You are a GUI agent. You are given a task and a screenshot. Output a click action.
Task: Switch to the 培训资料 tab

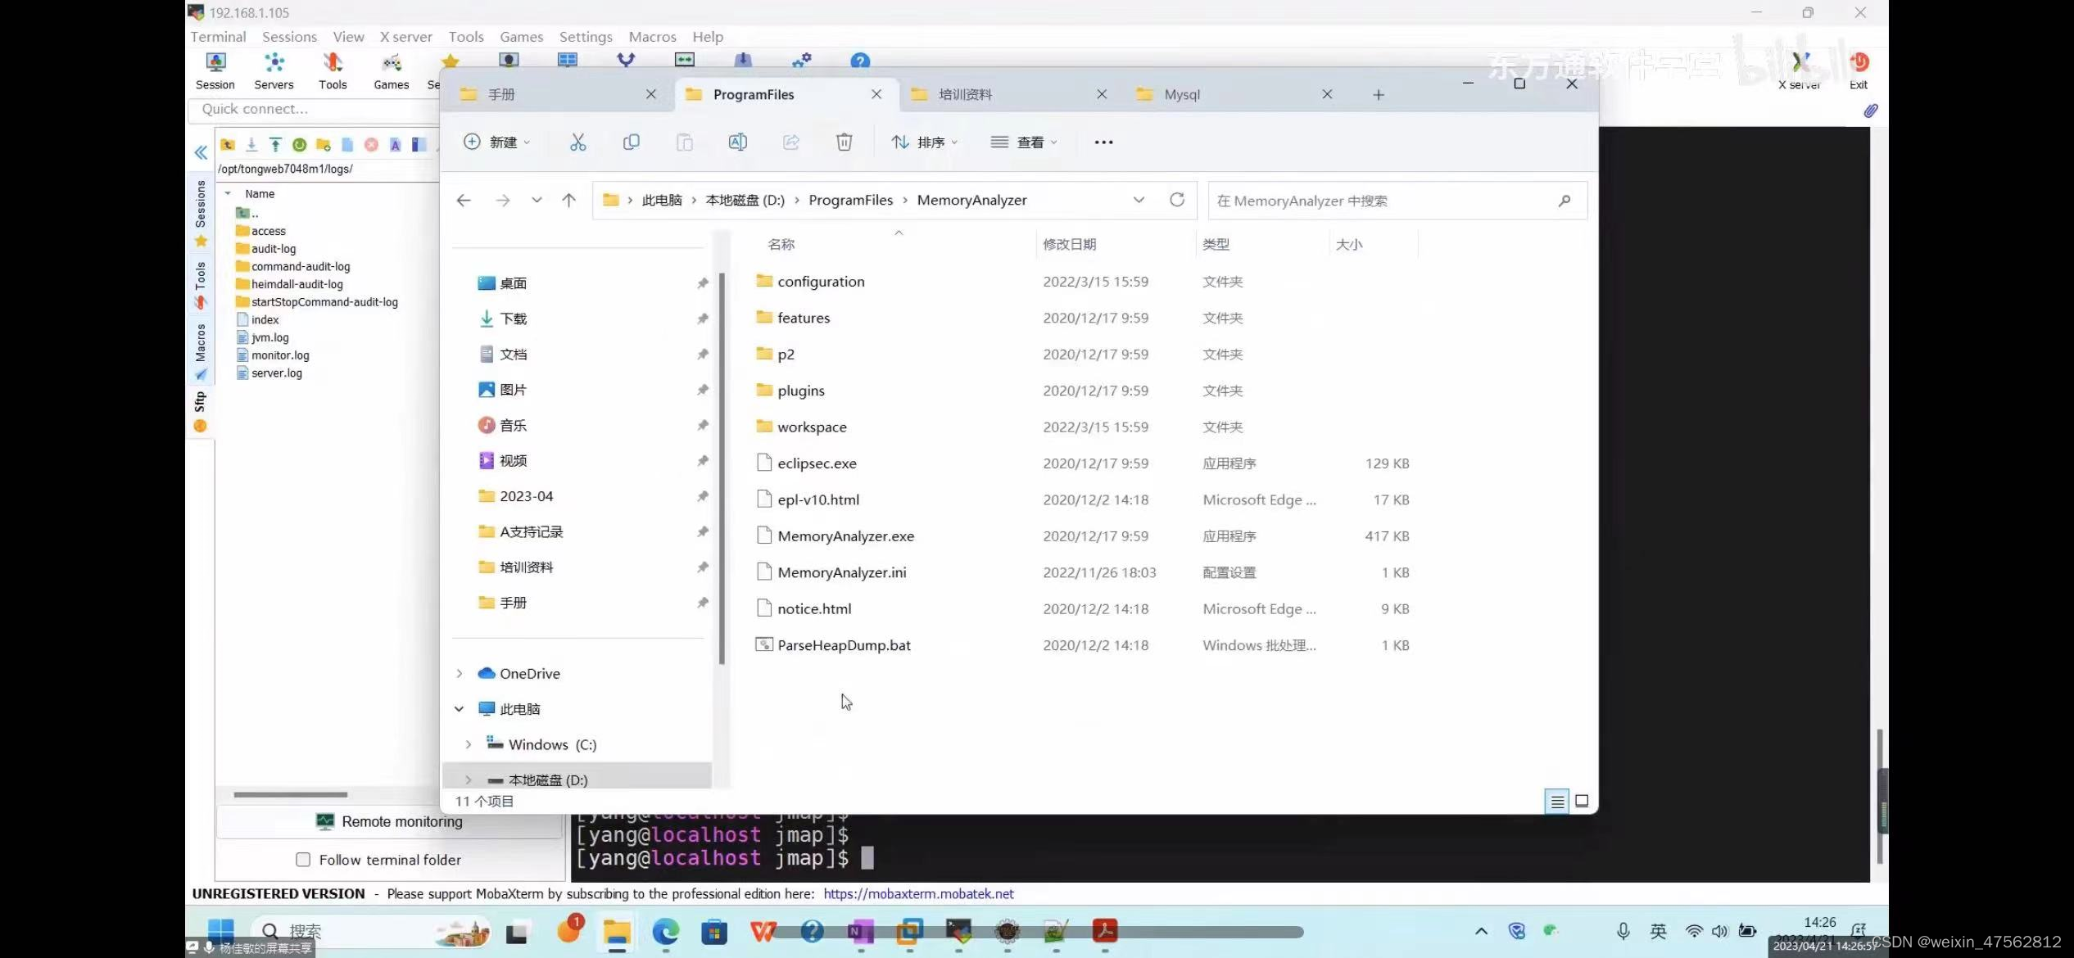pos(965,95)
